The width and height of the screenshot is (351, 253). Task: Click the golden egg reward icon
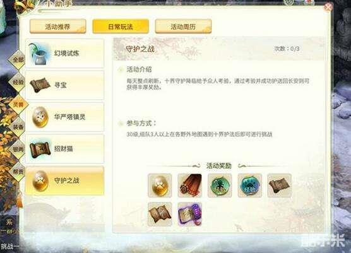(160, 185)
